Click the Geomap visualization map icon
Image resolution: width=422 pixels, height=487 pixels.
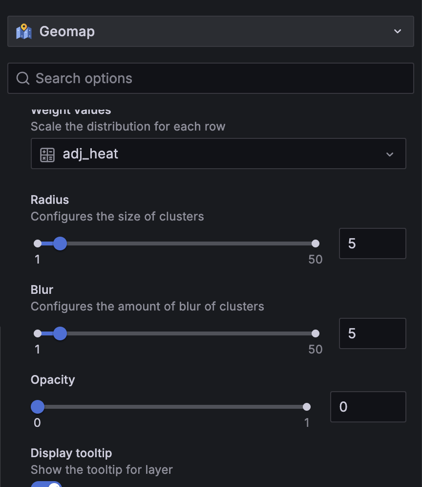click(24, 31)
